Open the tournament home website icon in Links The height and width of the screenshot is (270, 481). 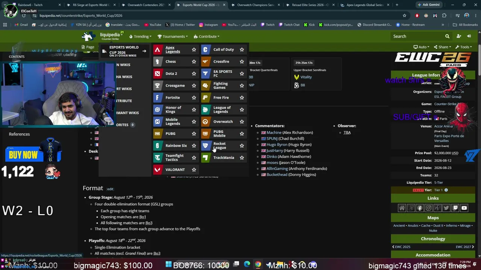click(402, 208)
